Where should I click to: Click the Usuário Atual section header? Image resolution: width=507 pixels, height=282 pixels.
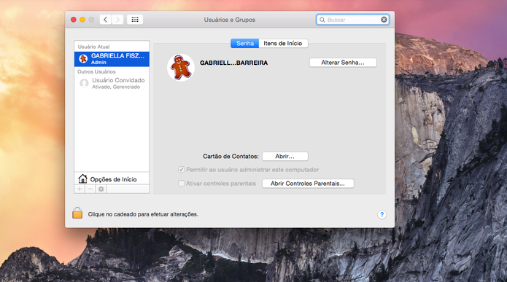(94, 47)
